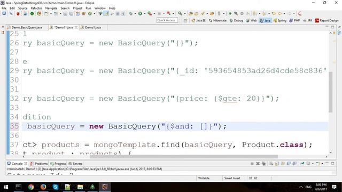Click the editor horizontal scrollbar thumb
This screenshot has width=342, height=192.
pyautogui.click(x=184, y=156)
